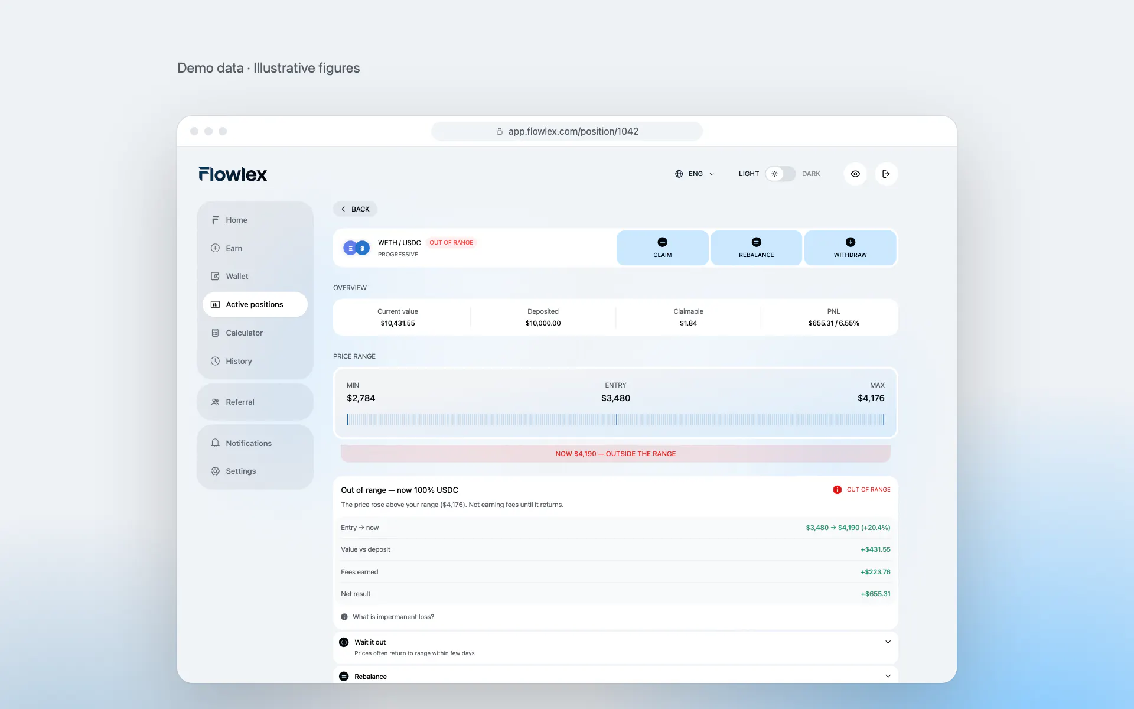Switch theme to DARK label

point(811,174)
